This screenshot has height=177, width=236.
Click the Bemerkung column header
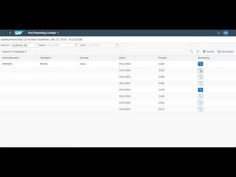click(204, 58)
